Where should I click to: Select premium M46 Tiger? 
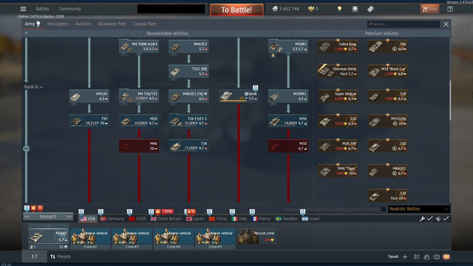(338, 171)
